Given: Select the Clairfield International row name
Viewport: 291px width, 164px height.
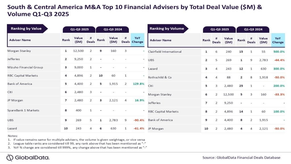Looking at the screenshot, I should 165,52.
